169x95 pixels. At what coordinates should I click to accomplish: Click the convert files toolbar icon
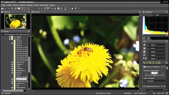click(x=62, y=8)
